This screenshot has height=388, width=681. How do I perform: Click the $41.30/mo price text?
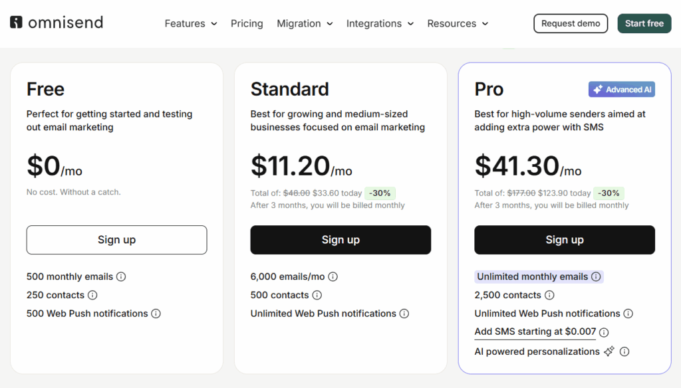coord(527,166)
